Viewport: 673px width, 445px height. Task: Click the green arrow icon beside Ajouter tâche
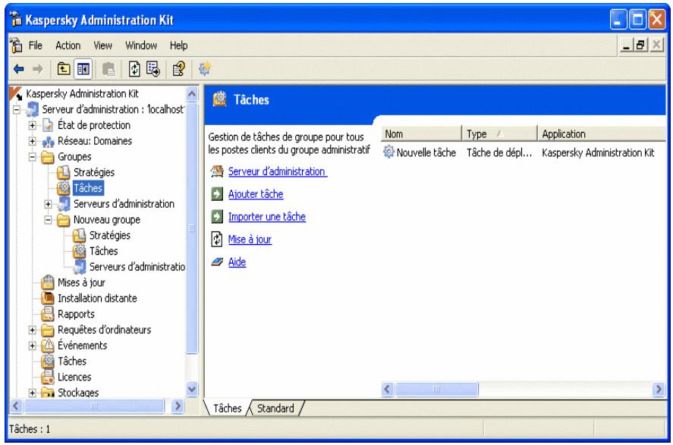click(x=216, y=193)
